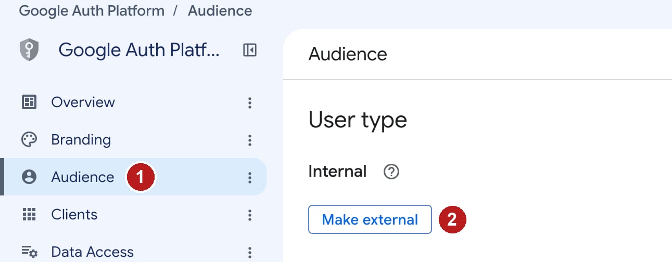Screen dimensions: 672x262
Task: Click the Google Auth Platform sidebar title
Action: click(139, 50)
